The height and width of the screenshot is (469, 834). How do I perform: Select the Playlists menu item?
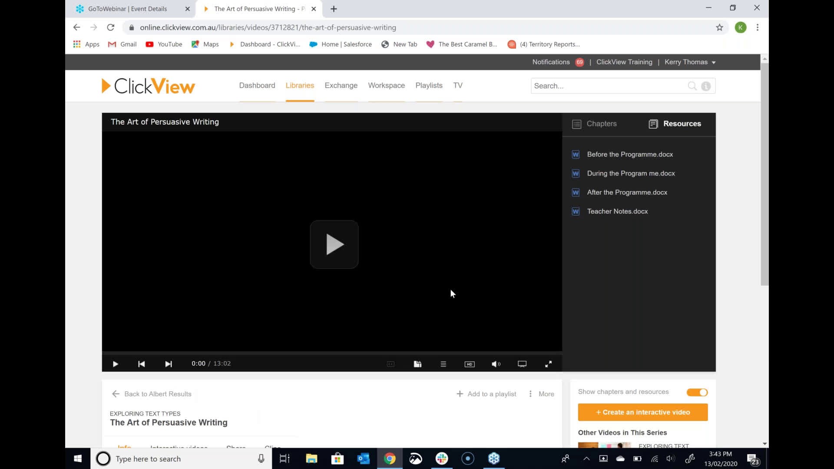coord(429,86)
